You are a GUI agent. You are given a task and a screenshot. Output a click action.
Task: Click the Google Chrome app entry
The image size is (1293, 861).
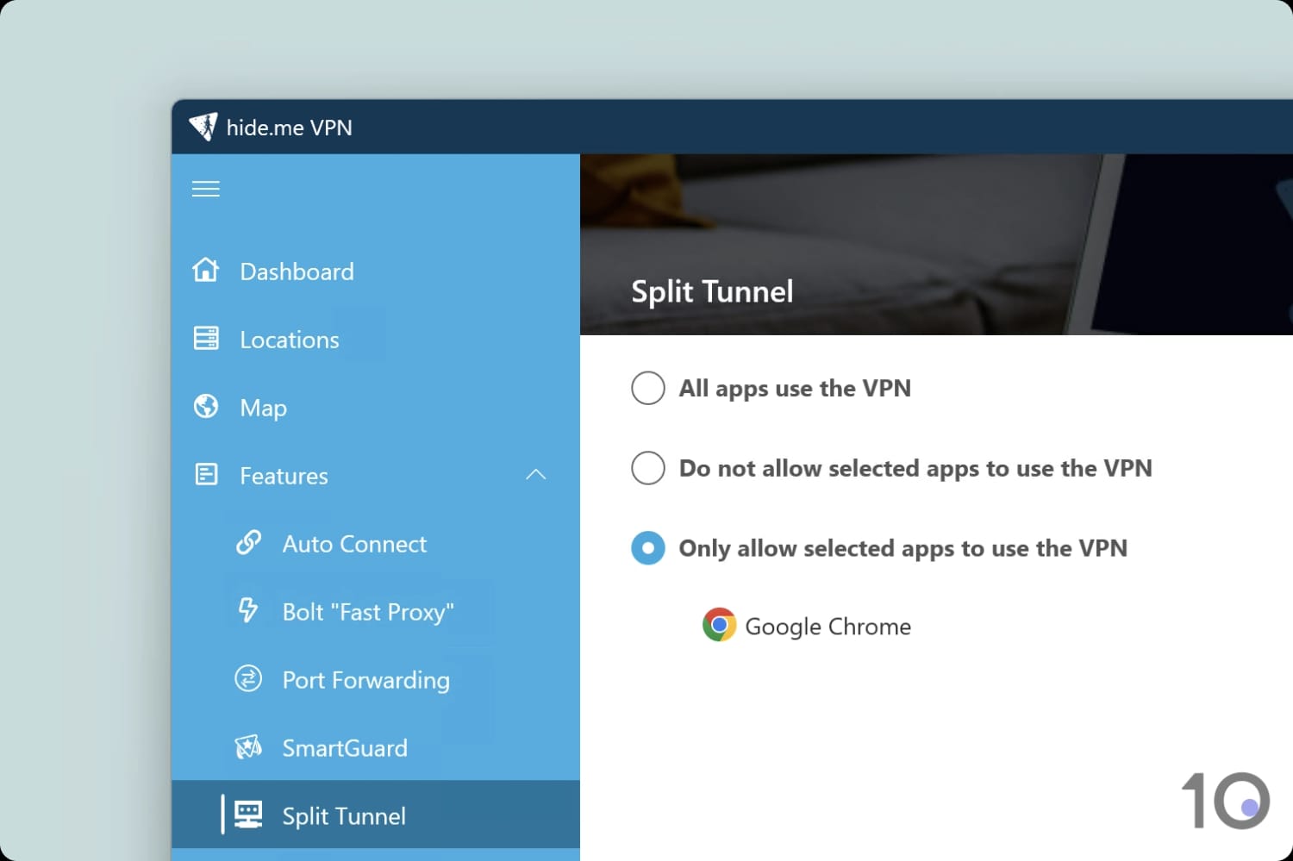827,627
